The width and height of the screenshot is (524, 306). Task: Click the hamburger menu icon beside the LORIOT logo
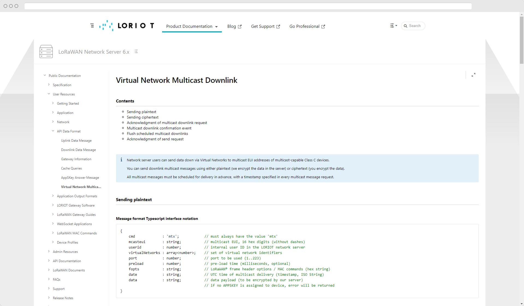click(x=92, y=26)
